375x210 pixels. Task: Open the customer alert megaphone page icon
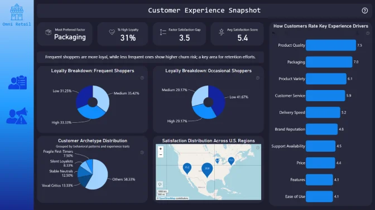[x=17, y=116]
